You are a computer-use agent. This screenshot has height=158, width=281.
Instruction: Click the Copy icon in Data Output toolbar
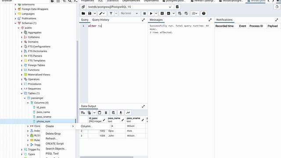[89, 113]
